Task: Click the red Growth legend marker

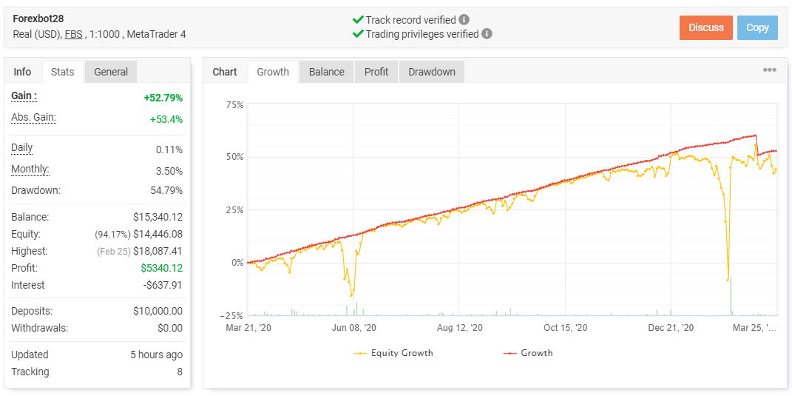Action: tap(510, 353)
